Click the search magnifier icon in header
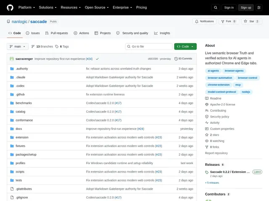The image size is (269, 201). pyautogui.click(x=216, y=8)
